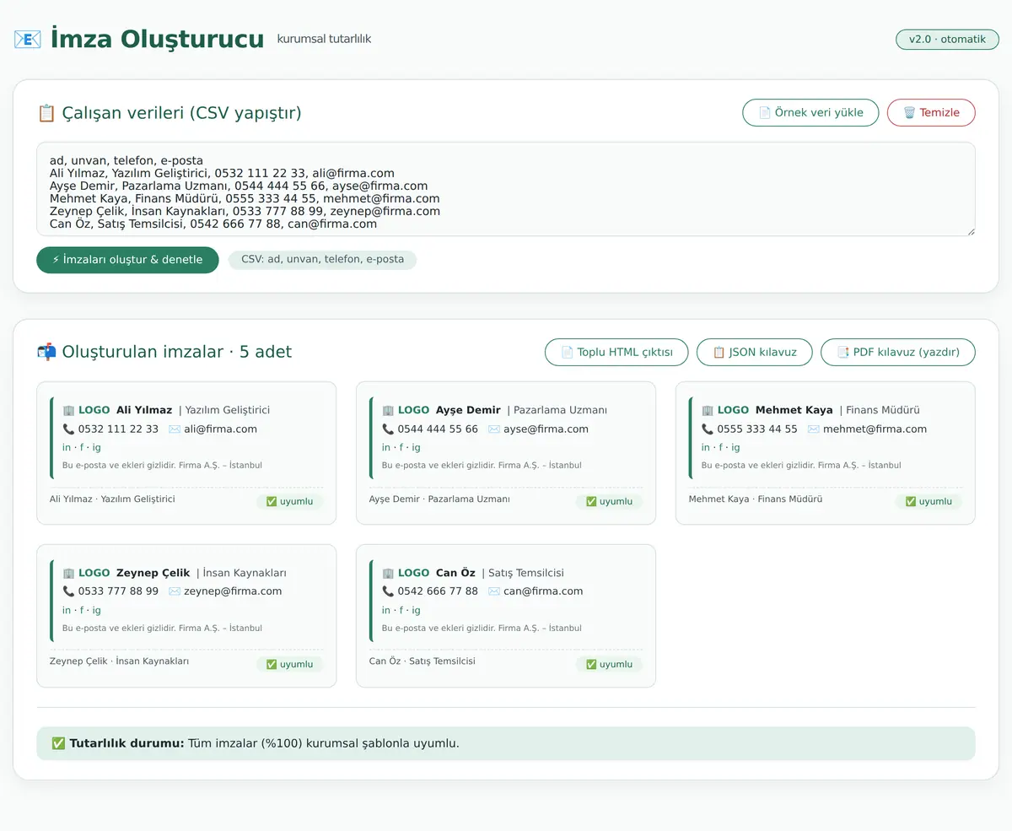Click the mailbox icon beside Oluşturulan imzalar
Screen dimensions: 1012x831
[46, 352]
